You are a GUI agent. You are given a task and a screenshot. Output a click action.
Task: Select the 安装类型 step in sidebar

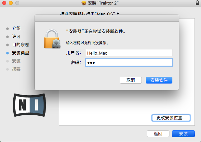coord(20,53)
